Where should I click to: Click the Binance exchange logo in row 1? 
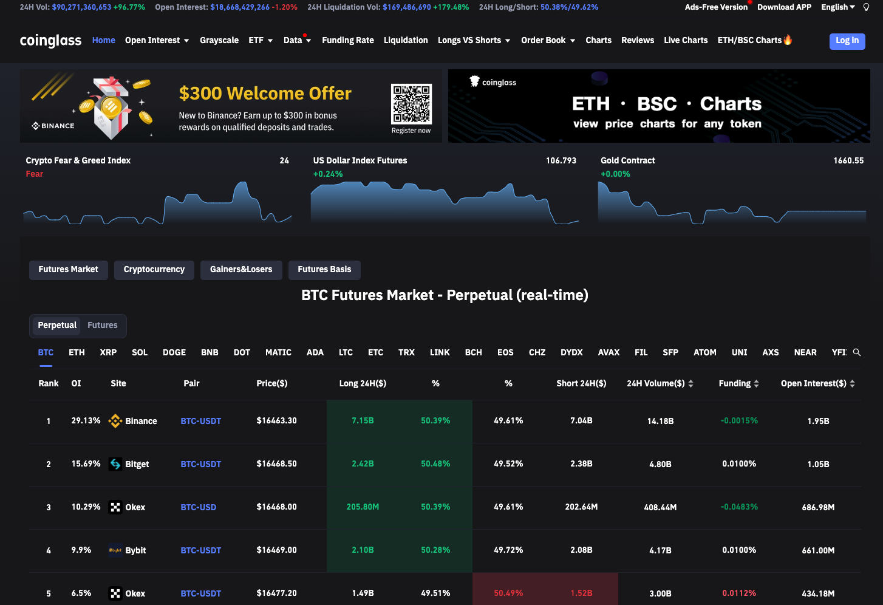115,421
